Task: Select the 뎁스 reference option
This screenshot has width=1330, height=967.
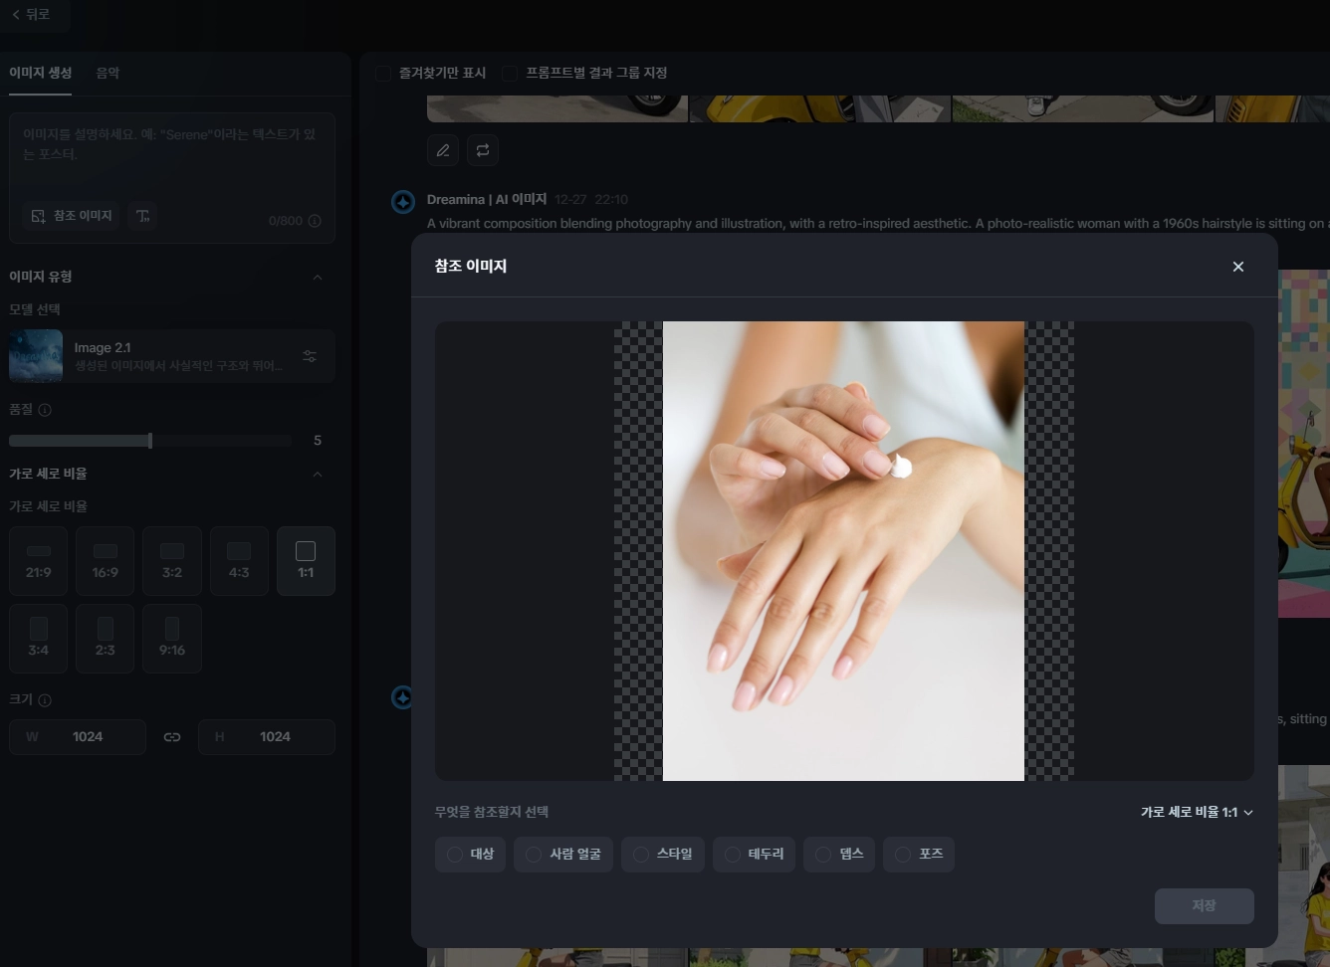Action: tap(839, 854)
